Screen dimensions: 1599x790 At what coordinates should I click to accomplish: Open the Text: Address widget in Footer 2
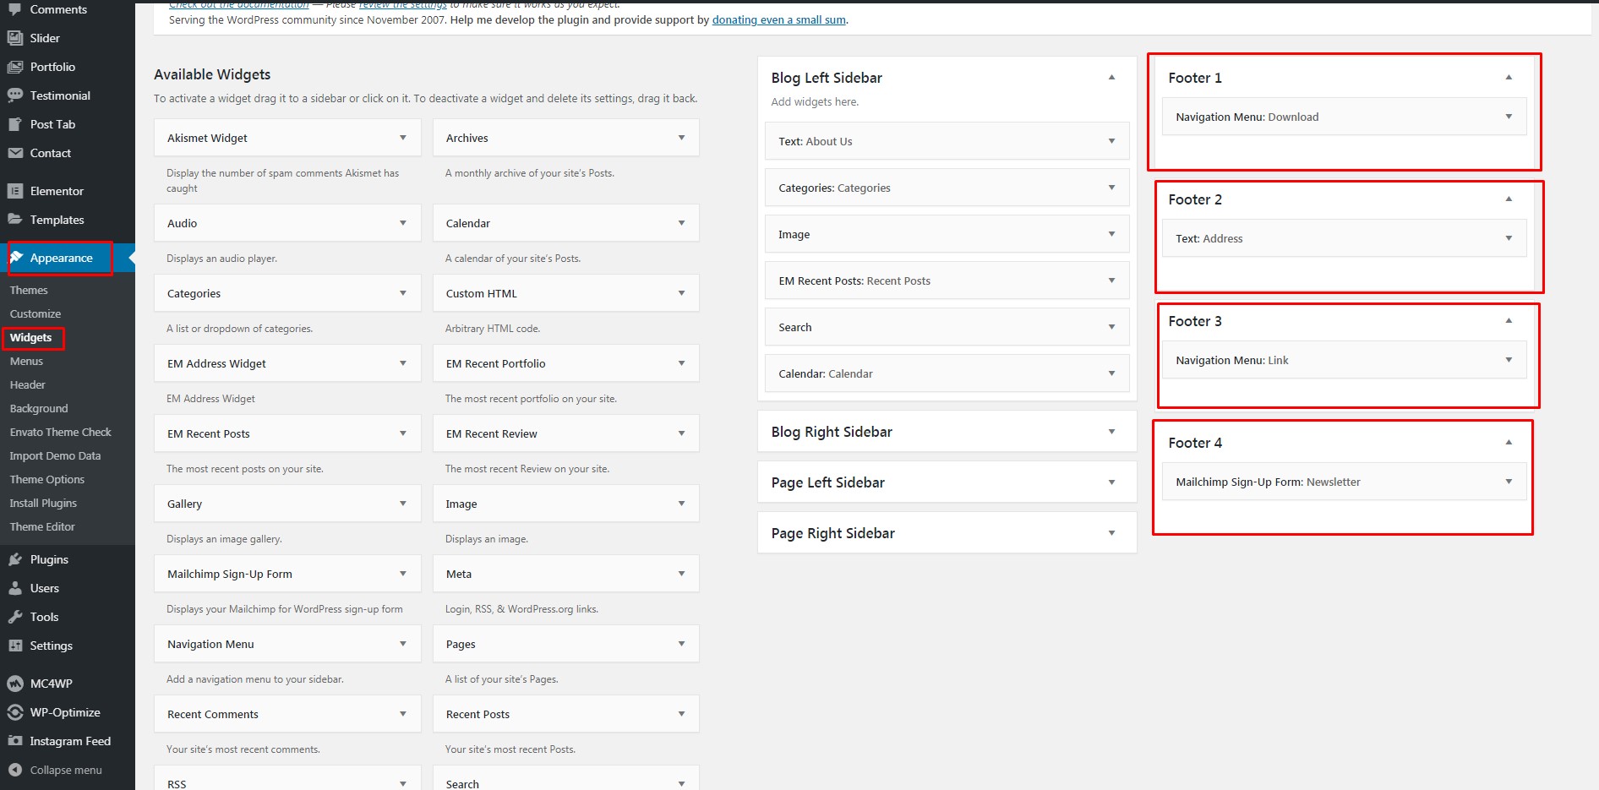click(x=1345, y=238)
